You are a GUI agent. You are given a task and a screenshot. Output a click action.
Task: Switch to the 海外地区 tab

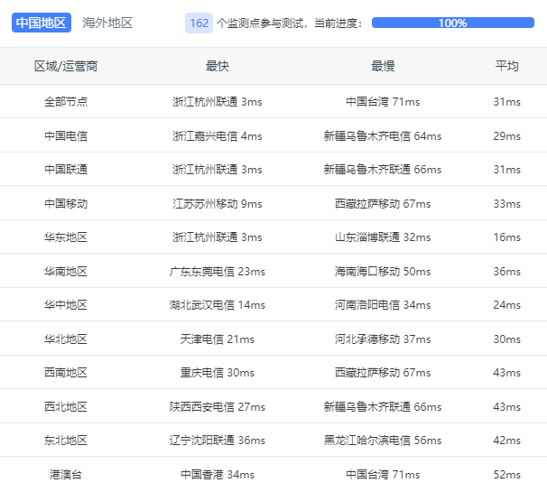click(107, 23)
